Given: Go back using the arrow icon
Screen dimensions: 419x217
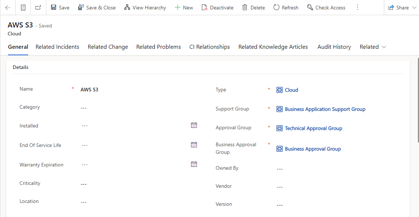Looking at the screenshot, I should pyautogui.click(x=8, y=8).
